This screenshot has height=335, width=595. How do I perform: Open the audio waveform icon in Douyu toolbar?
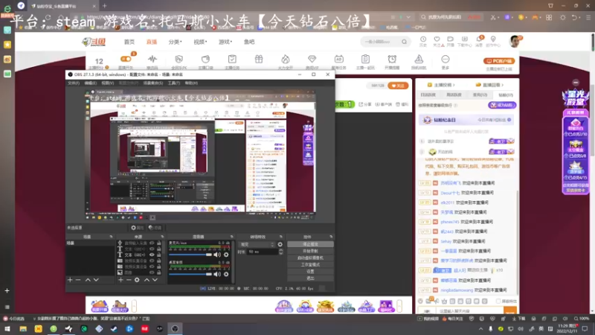[x=152, y=60]
